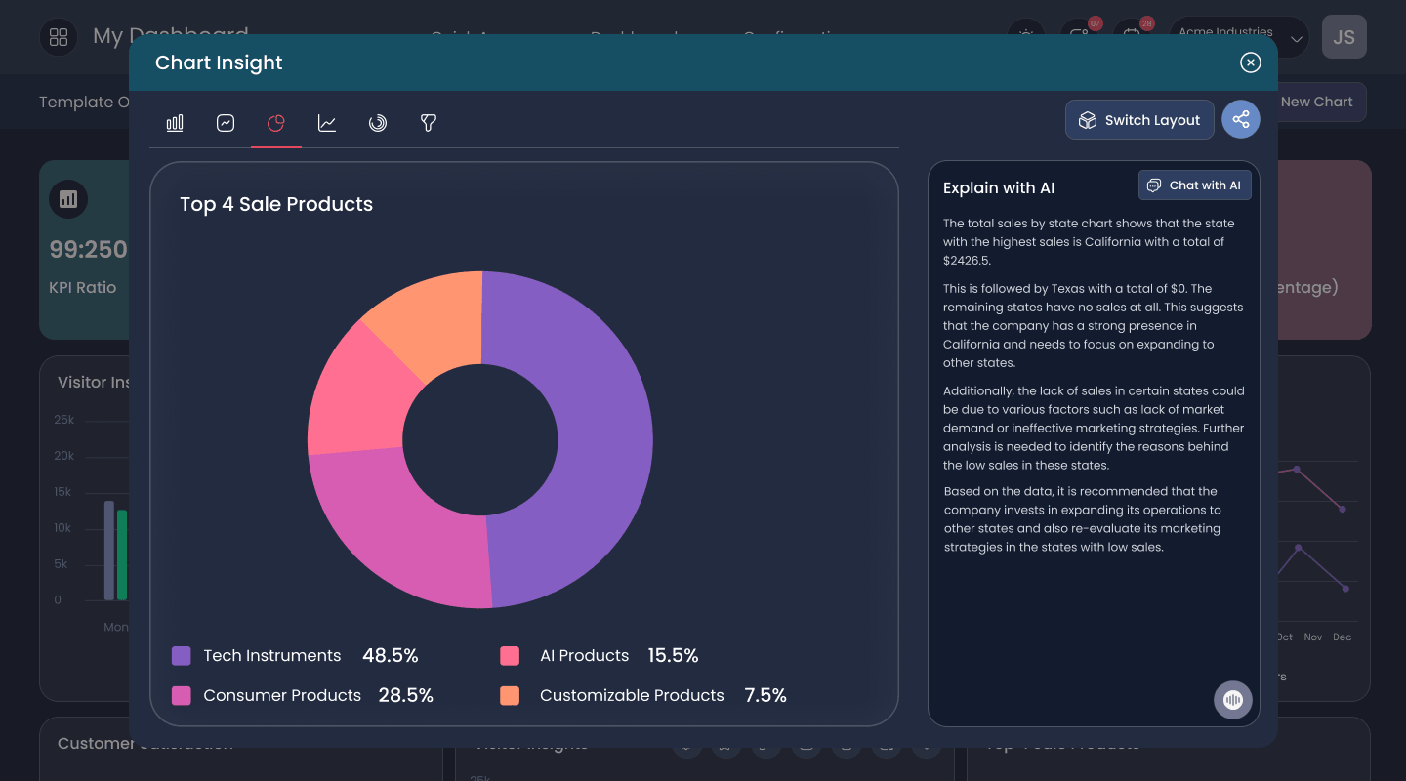
Task: Click the voice waveform icon button
Action: point(1233,700)
